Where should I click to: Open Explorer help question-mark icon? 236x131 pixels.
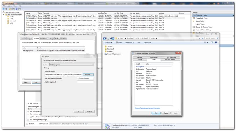[216, 43]
